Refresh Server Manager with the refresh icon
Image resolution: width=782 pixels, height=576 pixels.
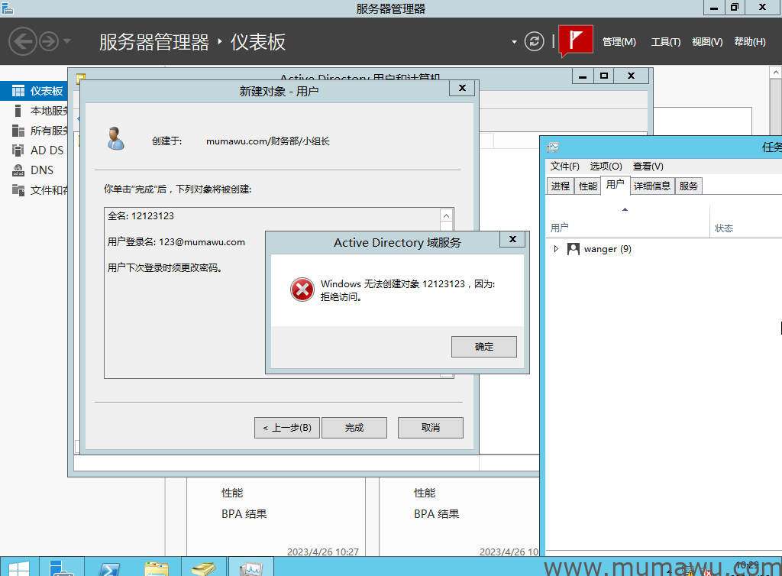[534, 41]
